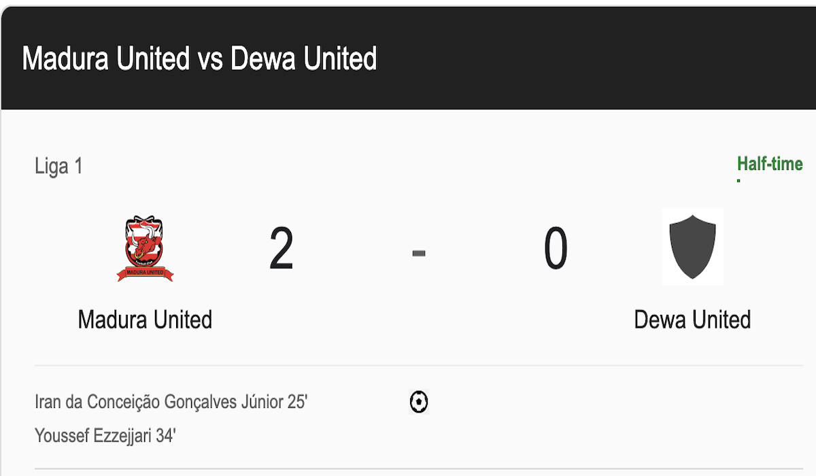
Task: Click "Madura United" in the header title
Action: click(105, 59)
